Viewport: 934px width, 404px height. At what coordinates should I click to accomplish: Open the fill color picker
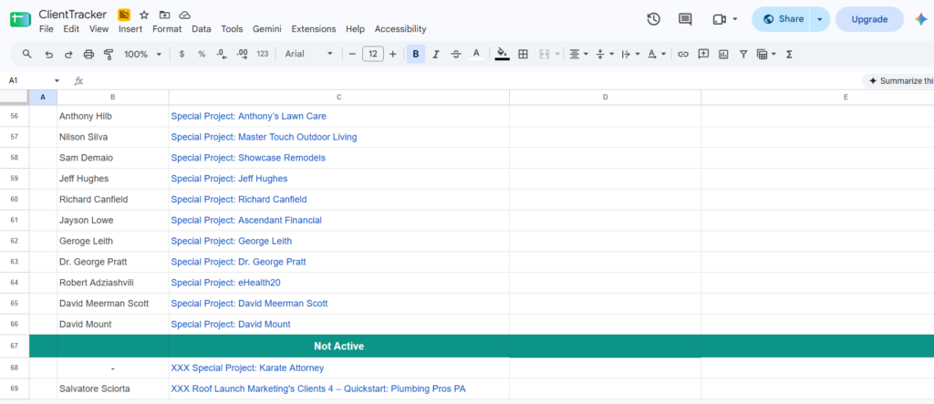coord(503,54)
